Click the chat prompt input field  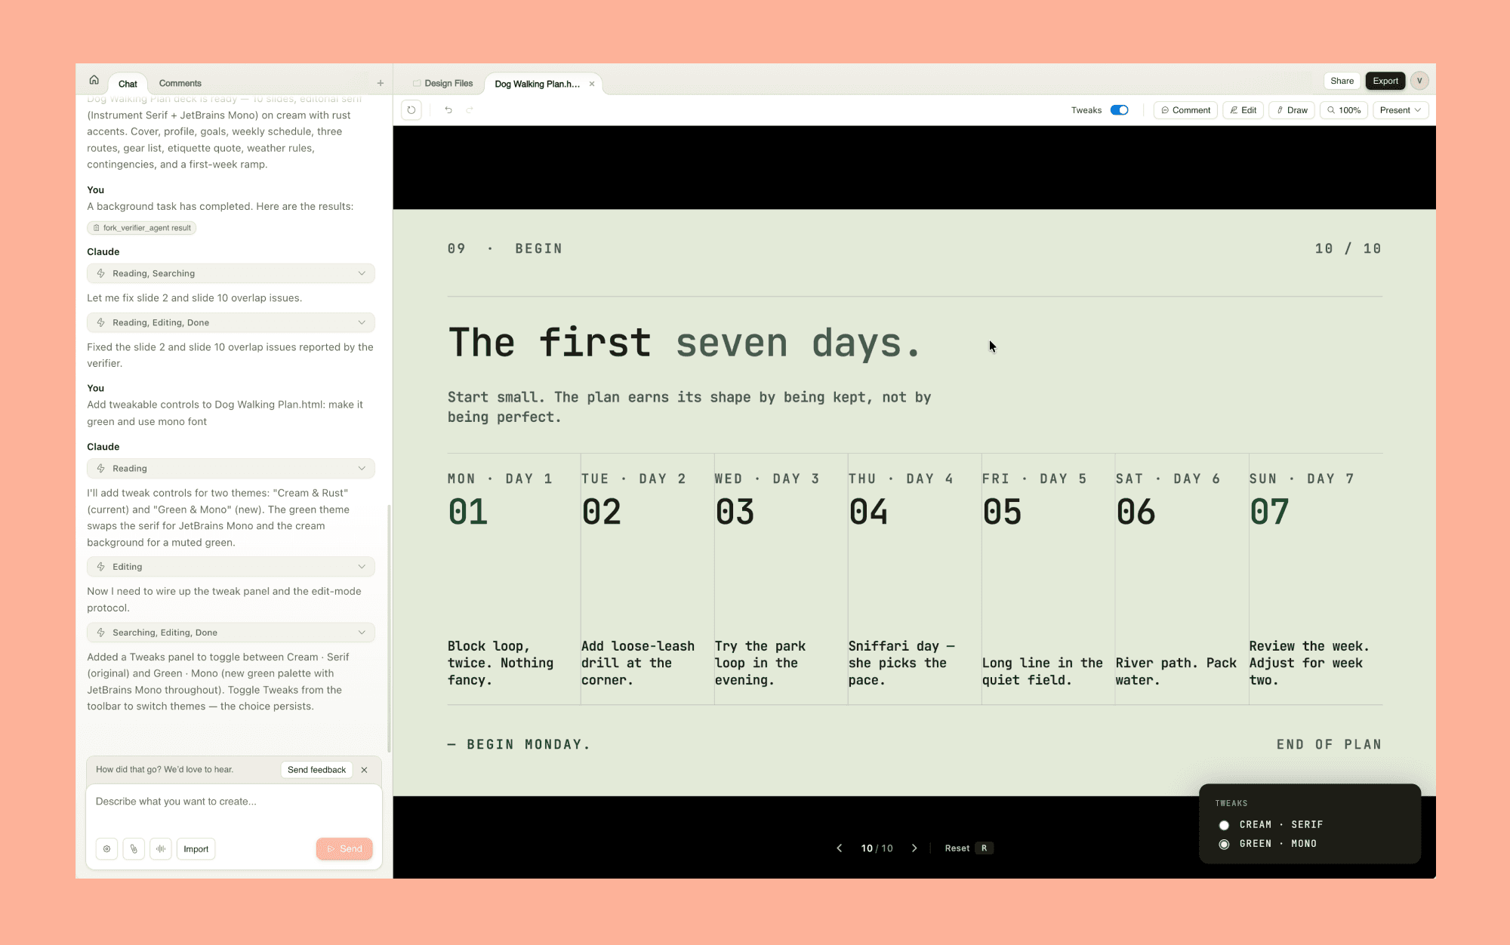point(234,808)
